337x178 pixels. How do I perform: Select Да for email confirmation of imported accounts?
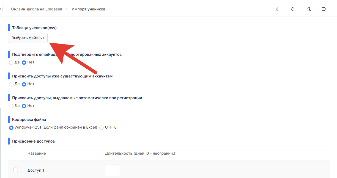pyautogui.click(x=11, y=62)
